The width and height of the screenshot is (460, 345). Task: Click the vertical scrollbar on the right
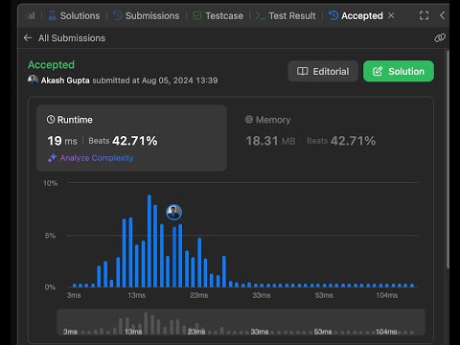pyautogui.click(x=448, y=160)
